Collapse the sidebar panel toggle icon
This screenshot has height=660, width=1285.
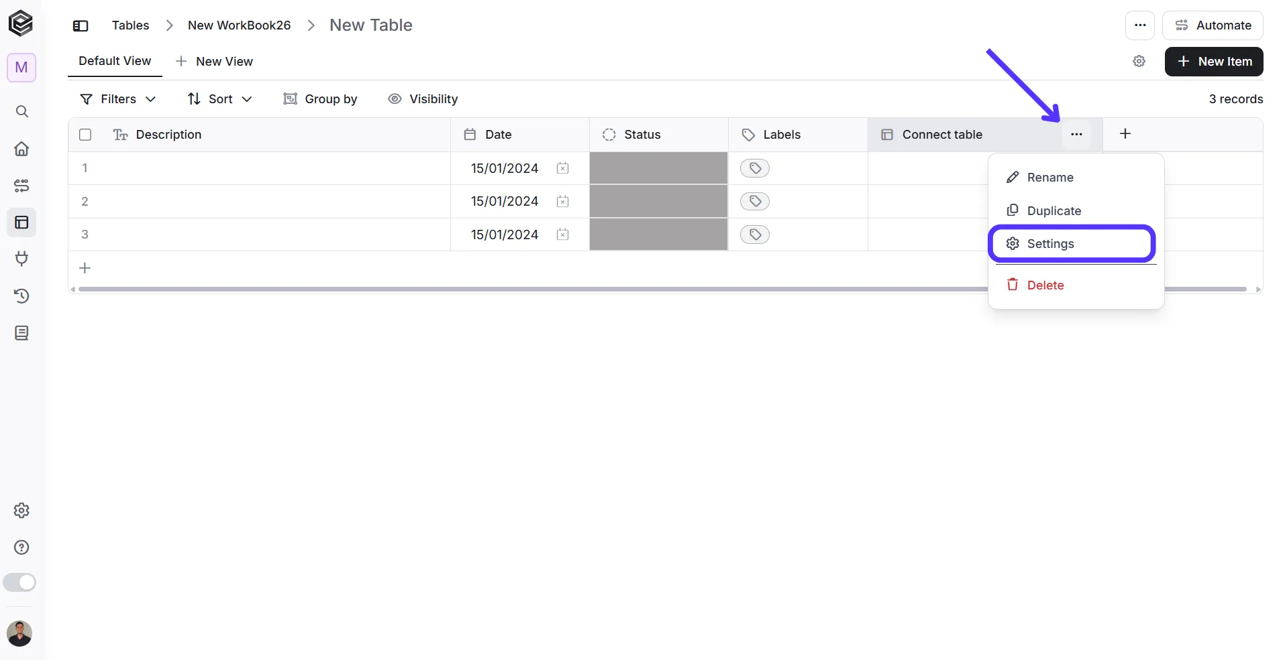tap(81, 25)
